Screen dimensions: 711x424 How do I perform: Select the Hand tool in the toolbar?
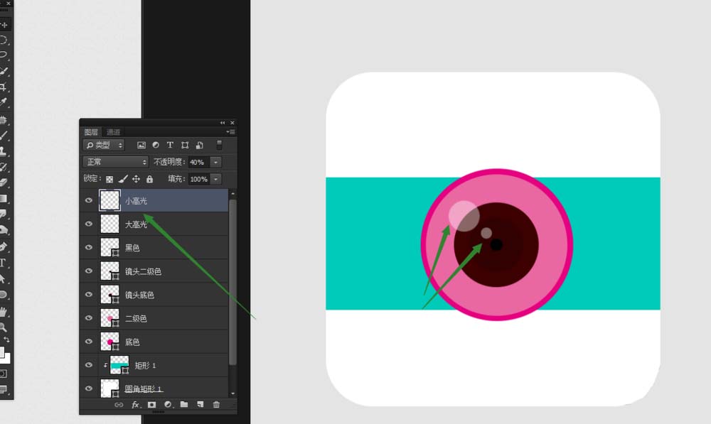pos(4,311)
